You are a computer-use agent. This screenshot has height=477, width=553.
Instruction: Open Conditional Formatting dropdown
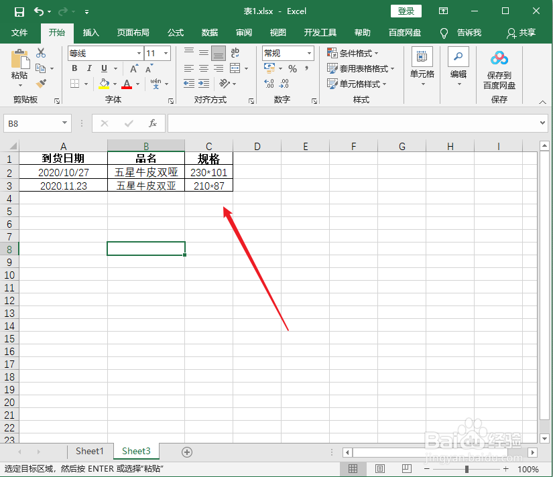(x=353, y=53)
